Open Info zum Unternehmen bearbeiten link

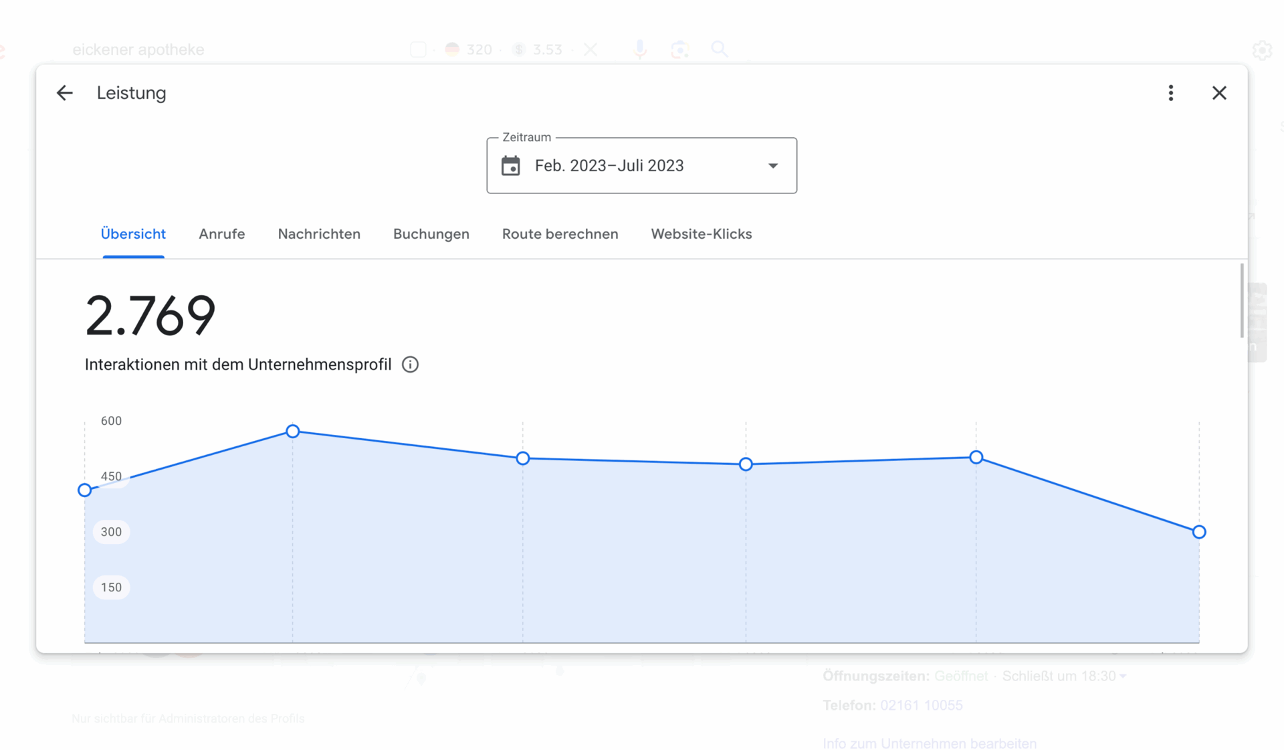click(928, 743)
